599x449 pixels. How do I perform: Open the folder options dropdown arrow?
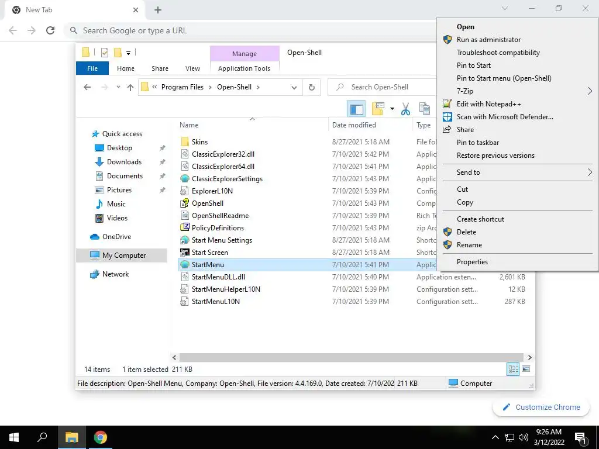point(392,109)
